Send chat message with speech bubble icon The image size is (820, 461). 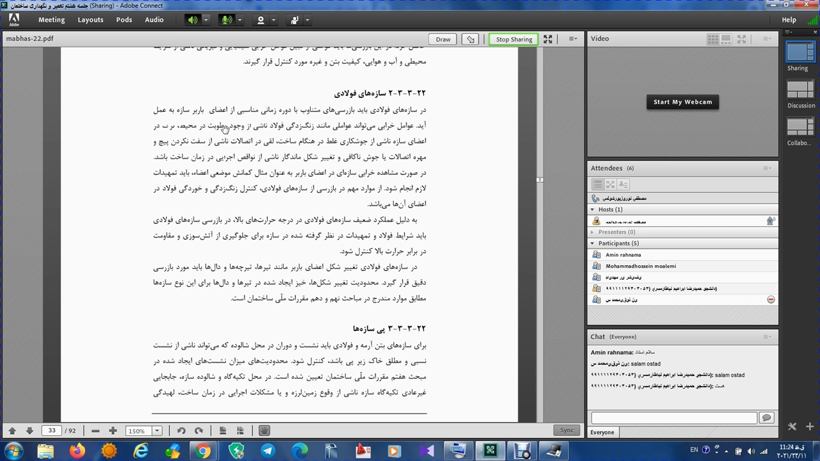tap(766, 417)
